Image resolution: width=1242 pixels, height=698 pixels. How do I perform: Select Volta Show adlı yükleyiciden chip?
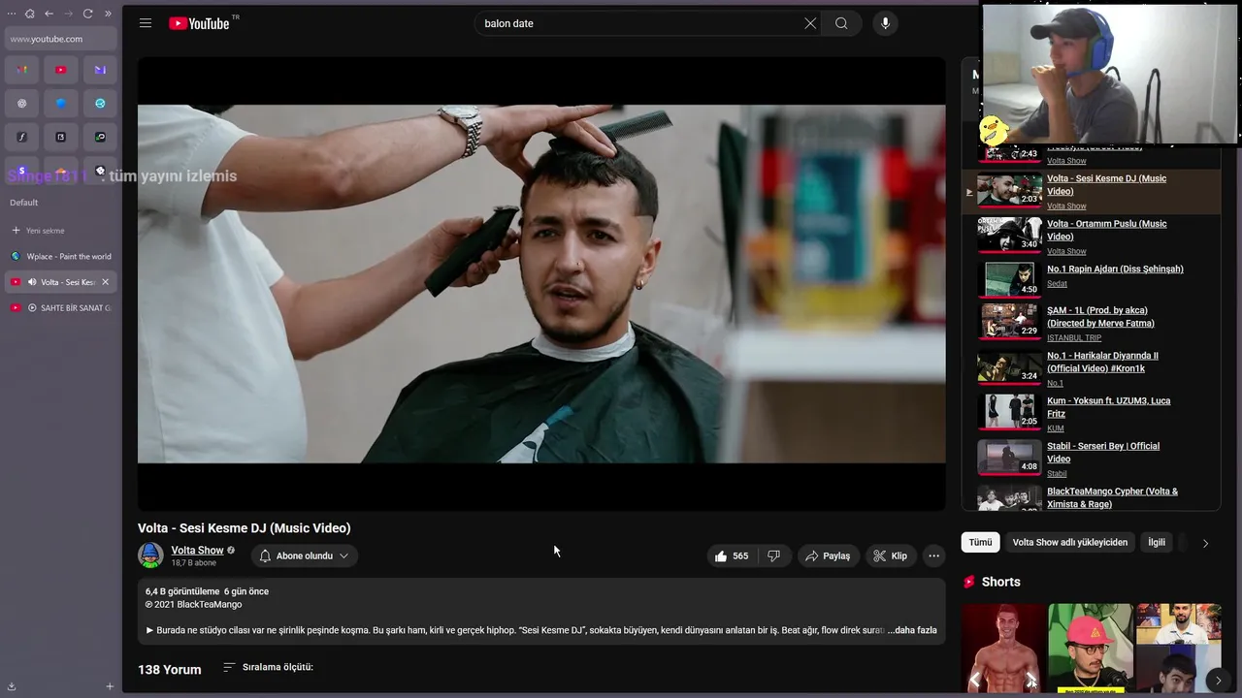click(1070, 542)
